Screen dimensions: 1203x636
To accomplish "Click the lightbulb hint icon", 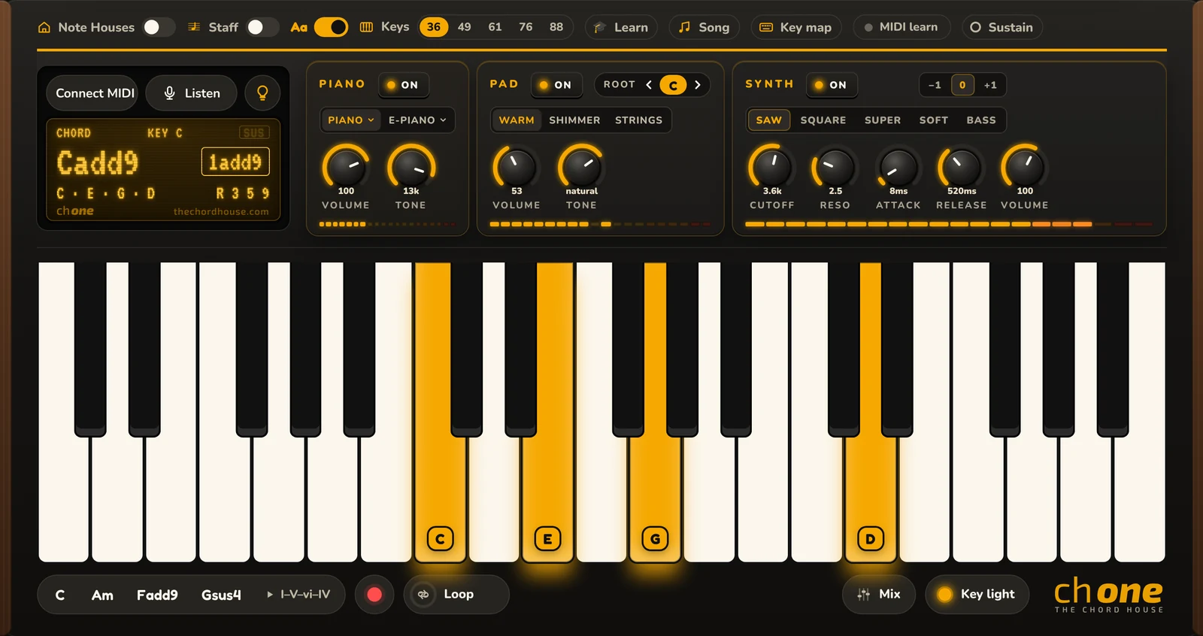I will pos(262,93).
